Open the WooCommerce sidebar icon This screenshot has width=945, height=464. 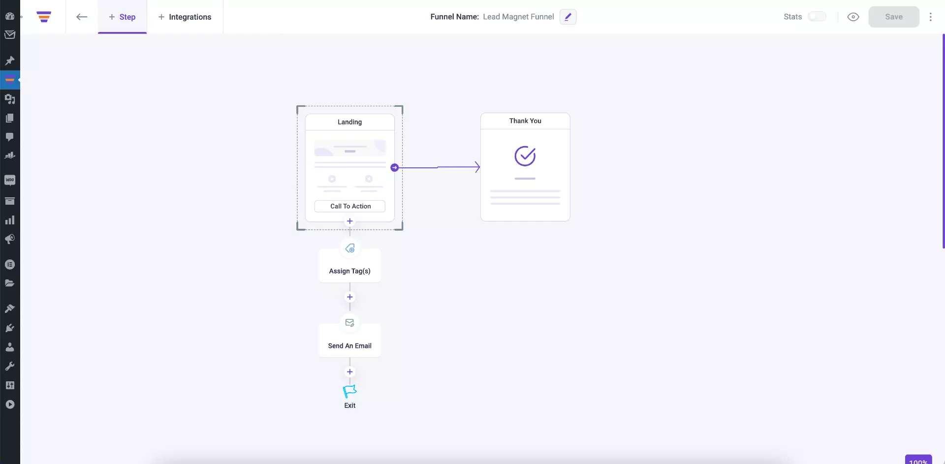click(10, 180)
